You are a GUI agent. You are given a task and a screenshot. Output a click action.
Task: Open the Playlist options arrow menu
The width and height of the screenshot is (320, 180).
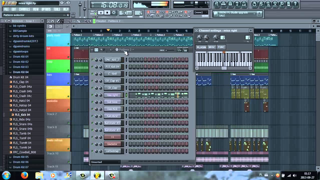coord(49,21)
